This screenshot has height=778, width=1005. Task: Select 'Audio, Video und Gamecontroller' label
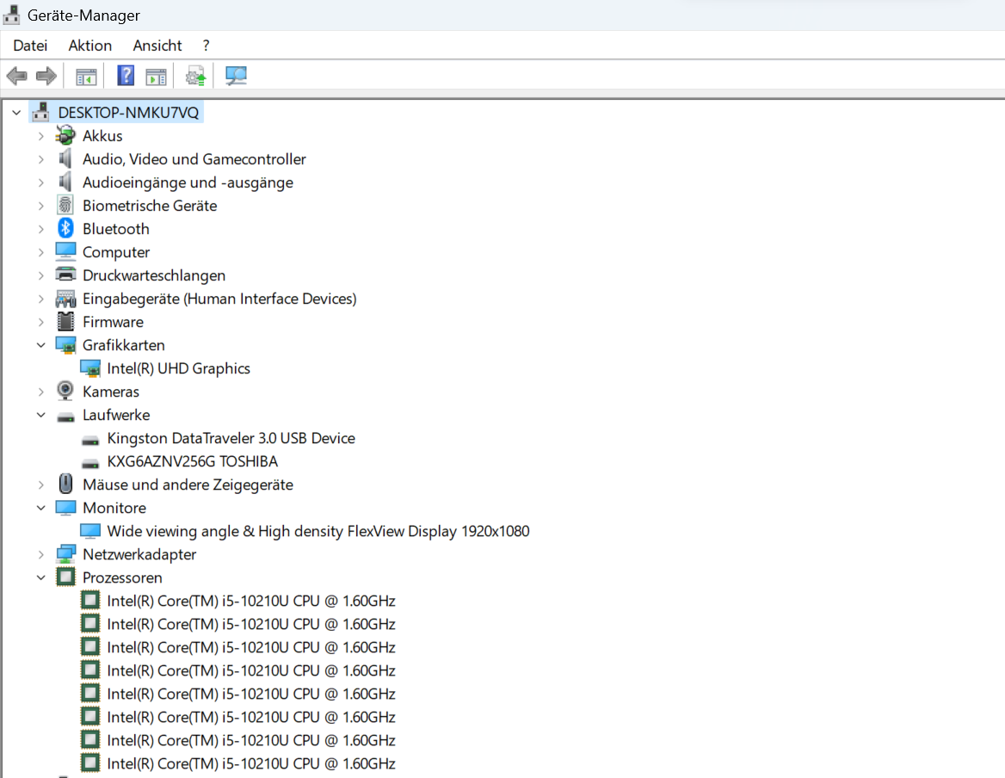[194, 159]
